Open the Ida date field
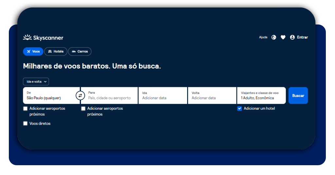Screen dimensions: 335x175 click(x=163, y=95)
